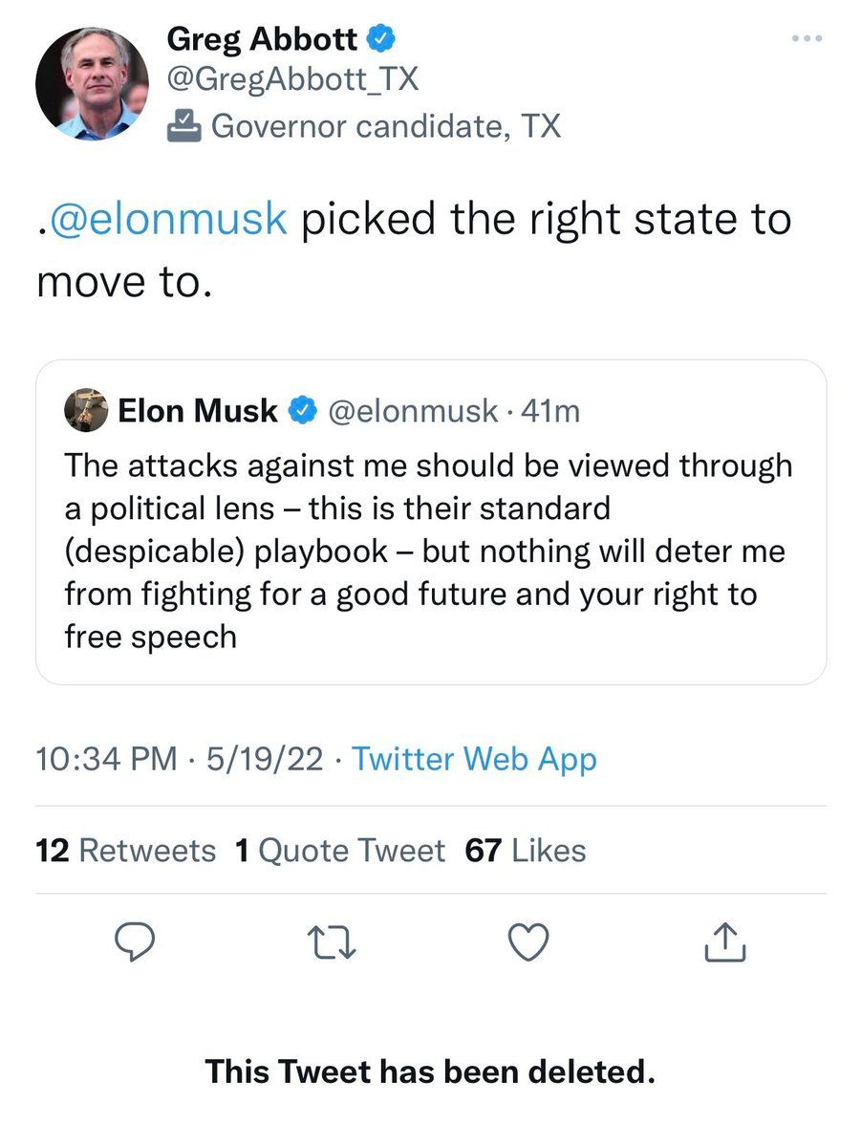The height and width of the screenshot is (1147, 861).
Task: Open the @elonmusk mention in tweet text
Action: point(167,218)
